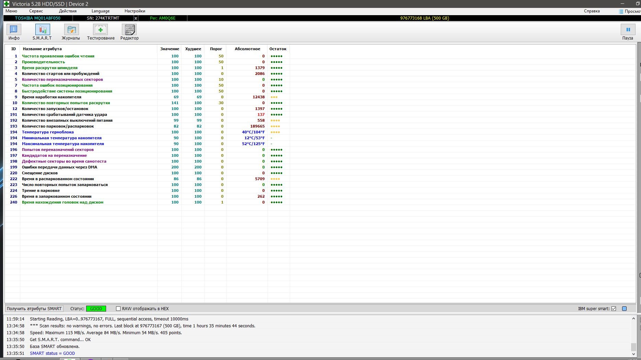Sort by the Абсолютное column header
This screenshot has height=360, width=641.
(247, 49)
